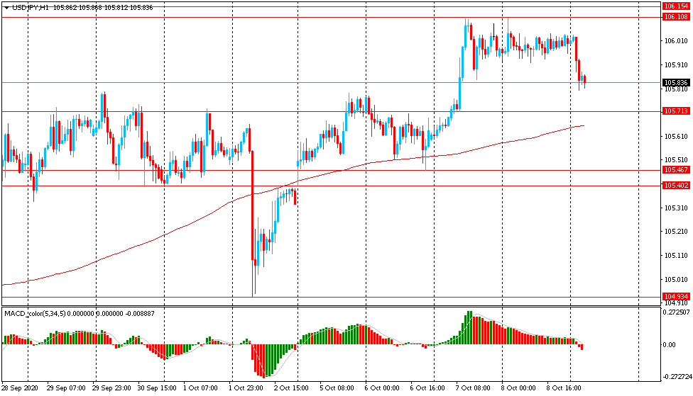Click the 29 Sep 07:00 time label

[66, 388]
